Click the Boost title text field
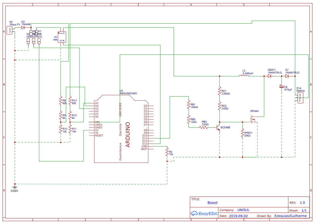 (x=213, y=203)
